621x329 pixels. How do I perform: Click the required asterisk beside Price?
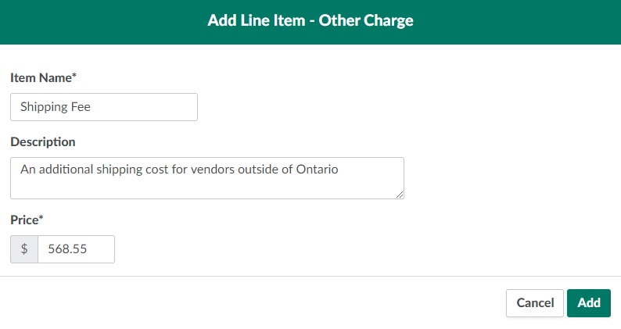41,218
